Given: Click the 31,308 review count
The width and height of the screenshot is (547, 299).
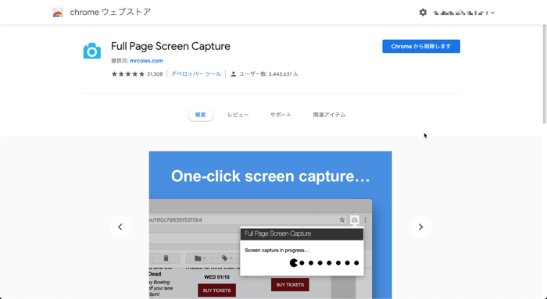Looking at the screenshot, I should [x=155, y=74].
